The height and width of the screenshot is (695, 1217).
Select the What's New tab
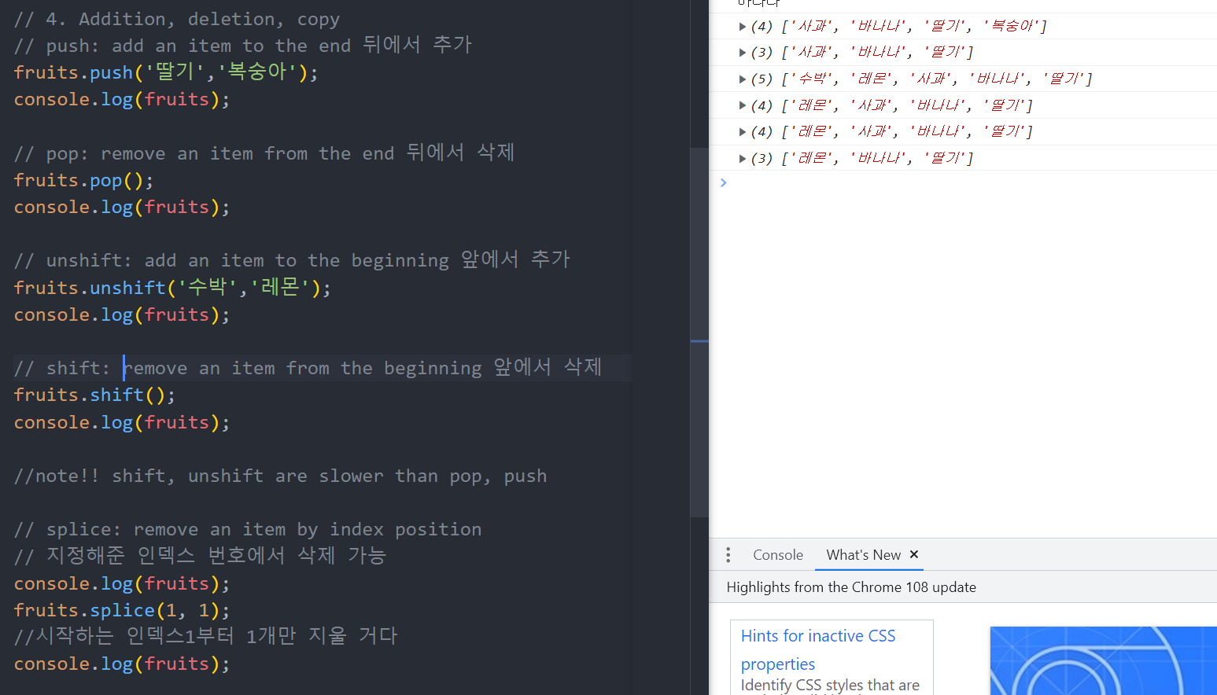click(x=863, y=555)
